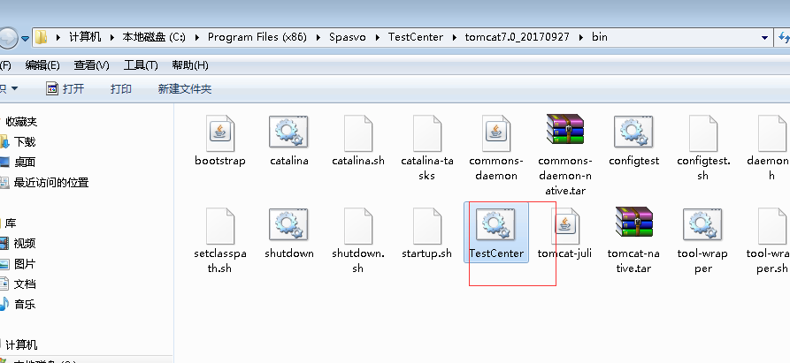
Task: Select the tomcat-native.tar archive icon
Action: tap(633, 222)
